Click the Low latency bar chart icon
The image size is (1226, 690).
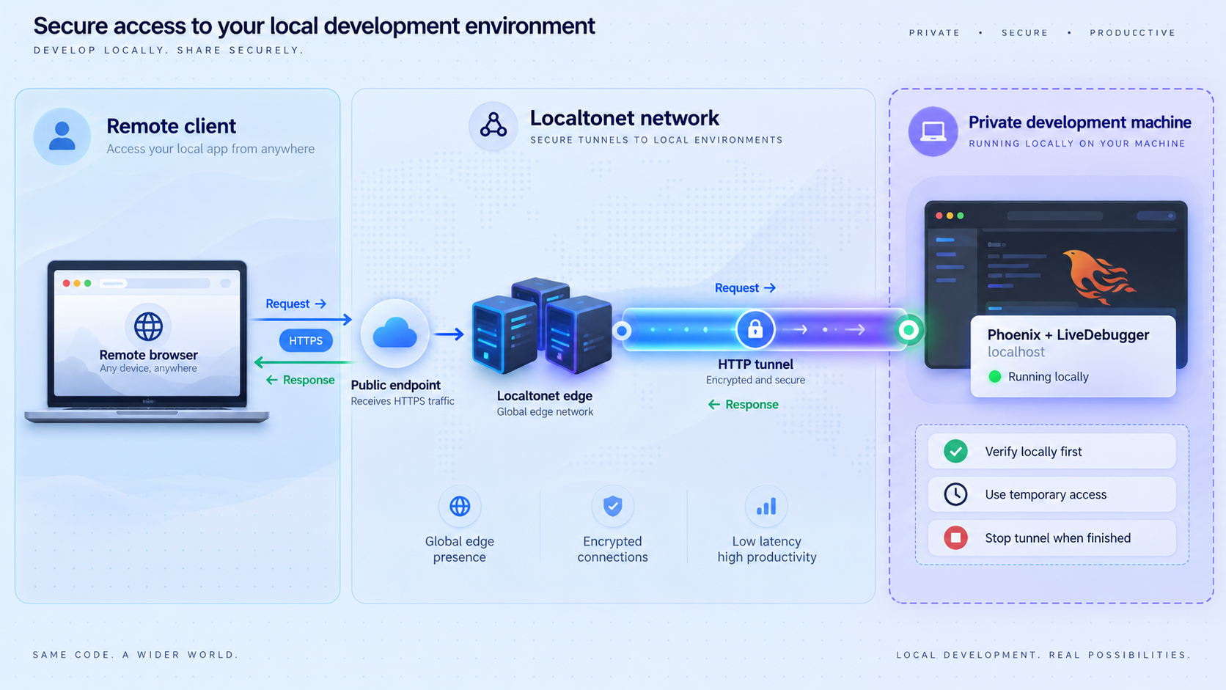[766, 506]
